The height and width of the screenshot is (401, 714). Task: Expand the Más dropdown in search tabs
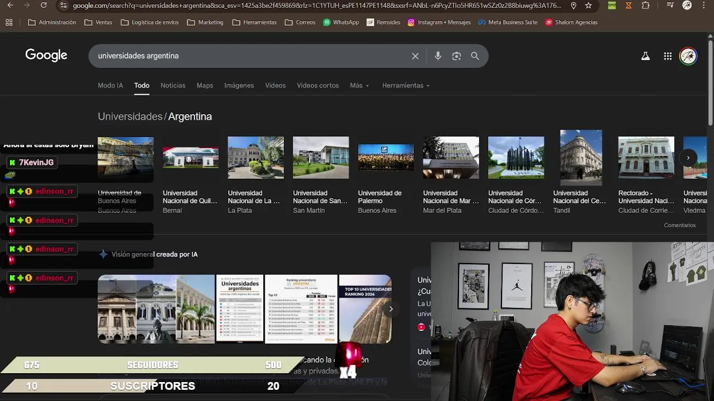coord(359,85)
